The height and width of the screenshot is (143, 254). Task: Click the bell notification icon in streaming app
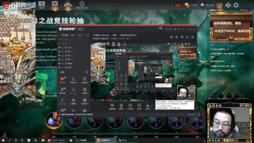pos(187,37)
